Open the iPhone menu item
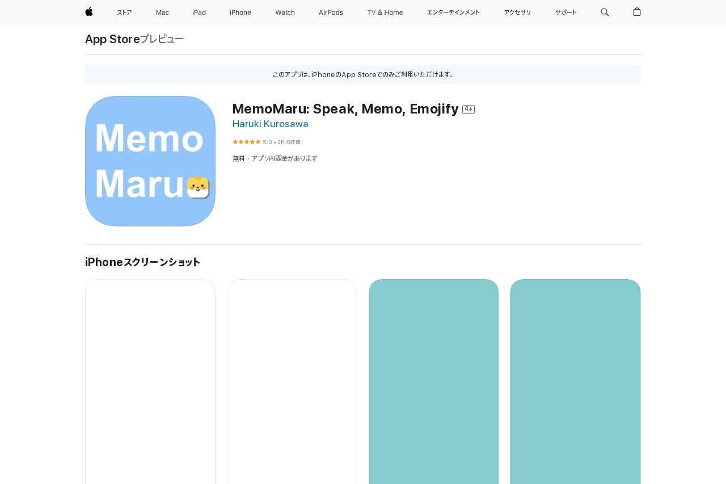The image size is (726, 484). pyautogui.click(x=240, y=12)
